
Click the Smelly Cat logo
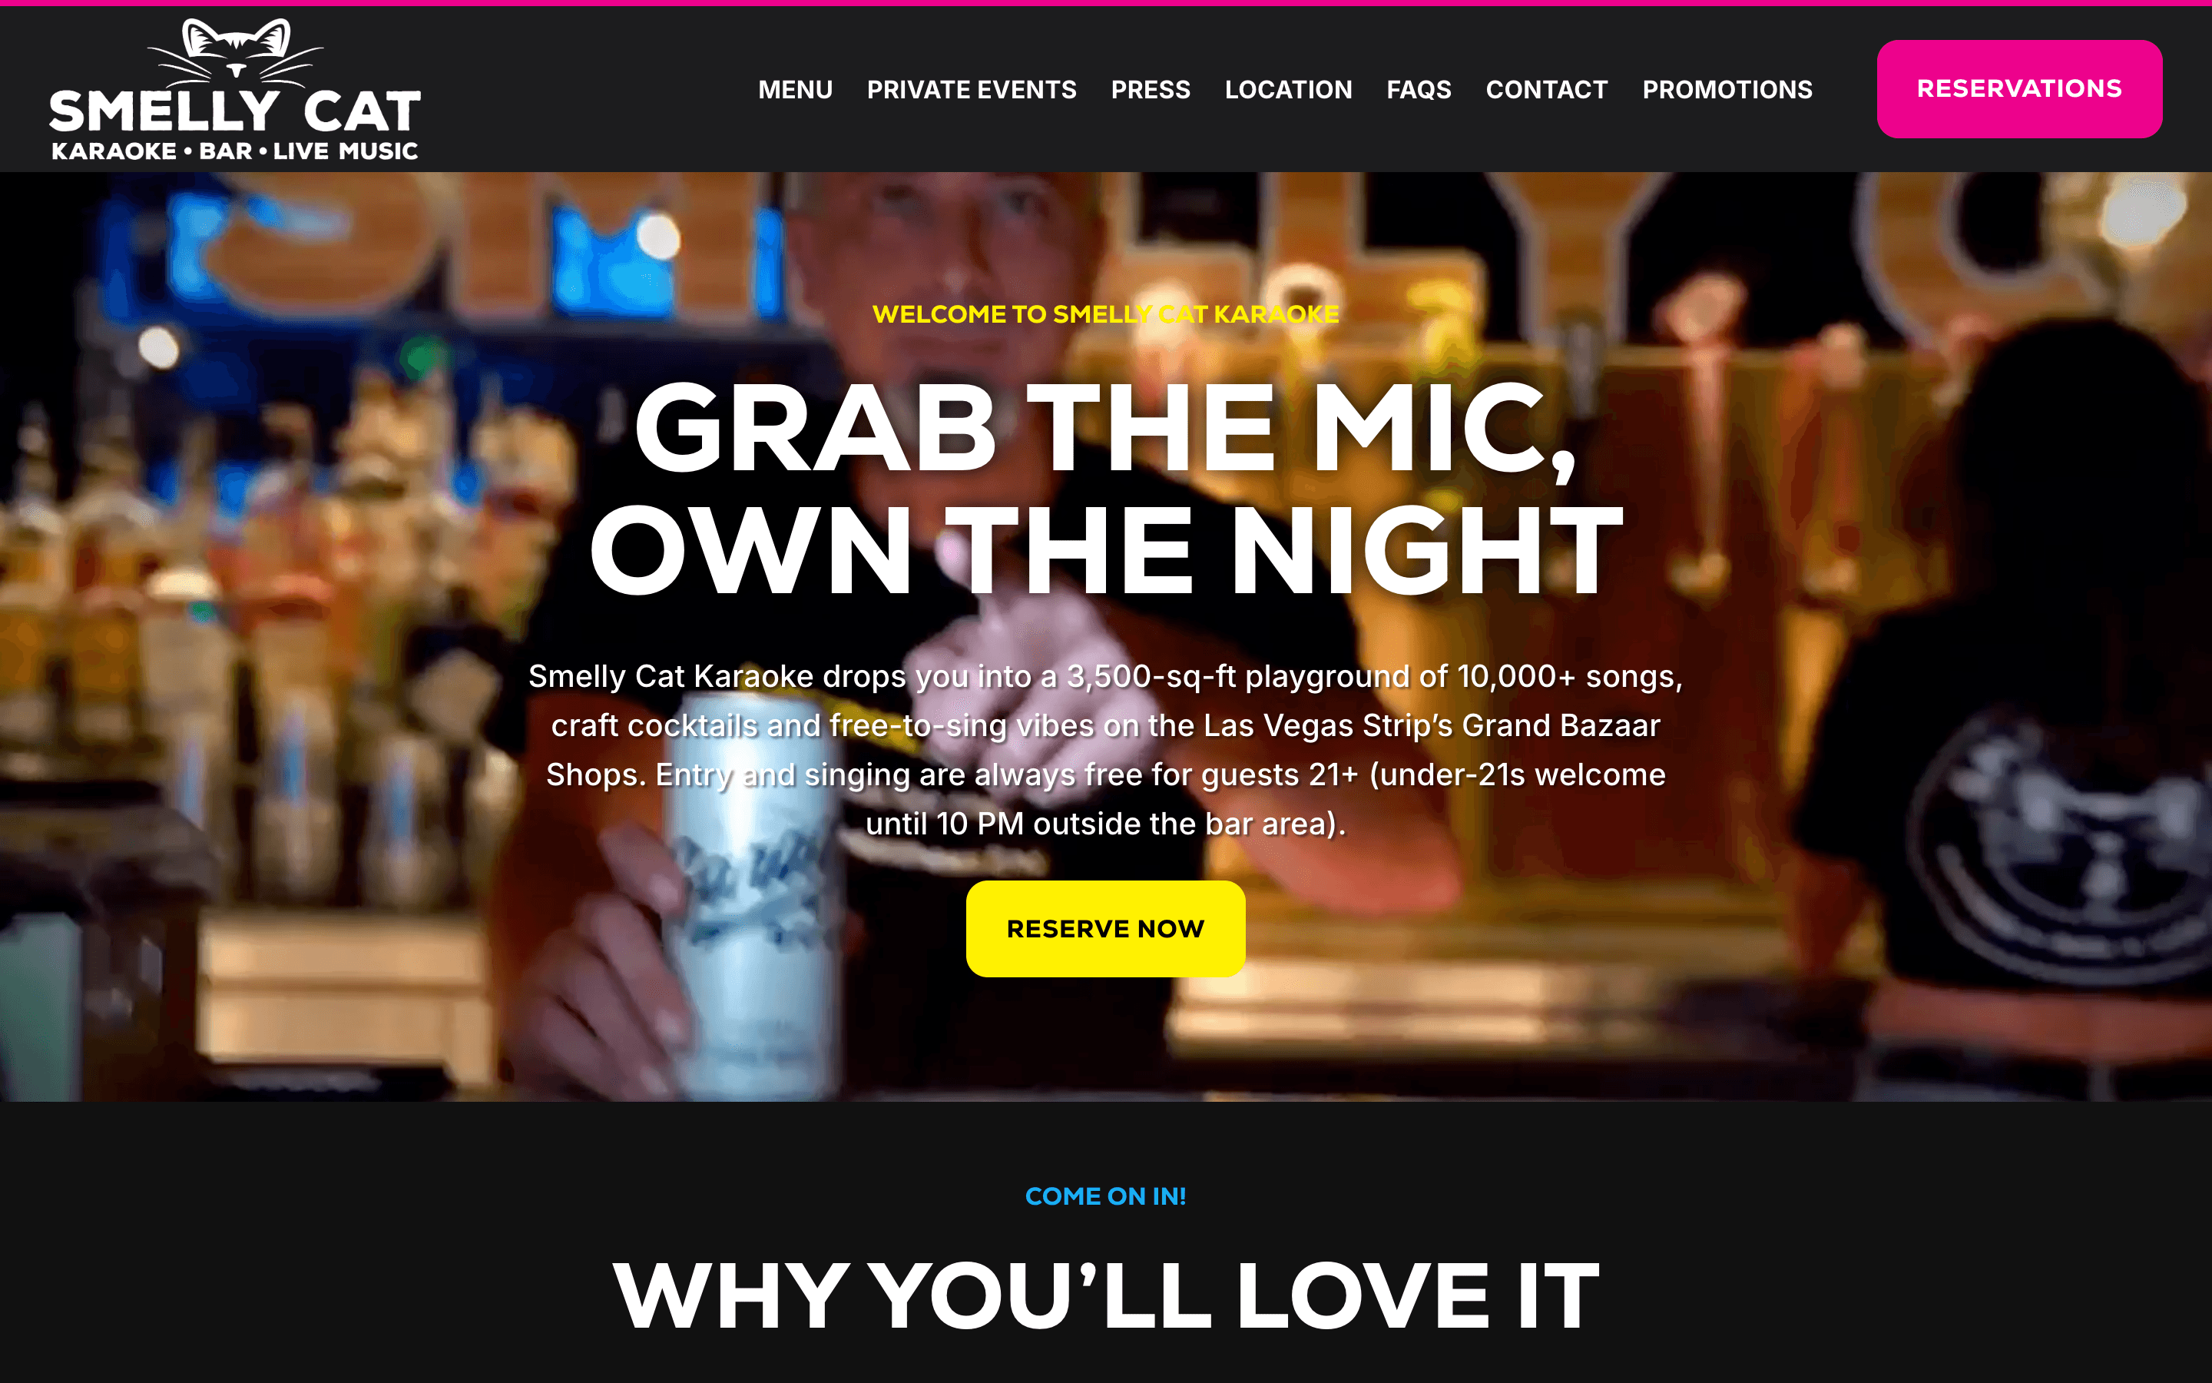[235, 90]
